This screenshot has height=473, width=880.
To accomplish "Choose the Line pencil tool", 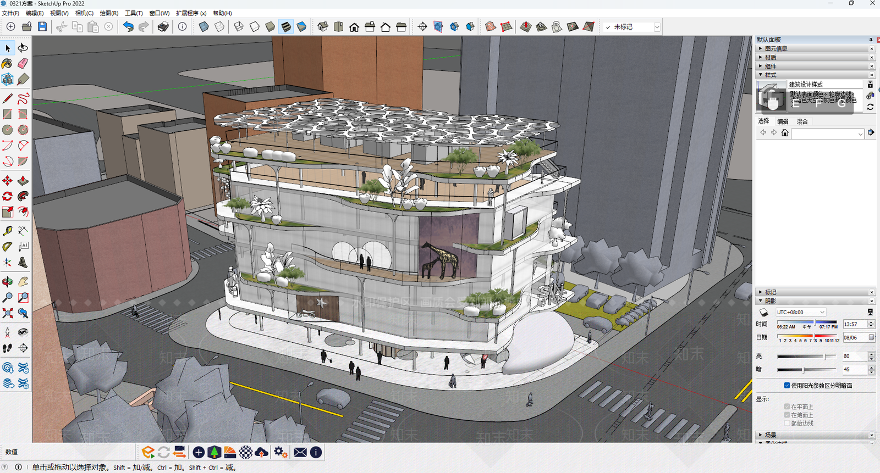I will pyautogui.click(x=8, y=99).
